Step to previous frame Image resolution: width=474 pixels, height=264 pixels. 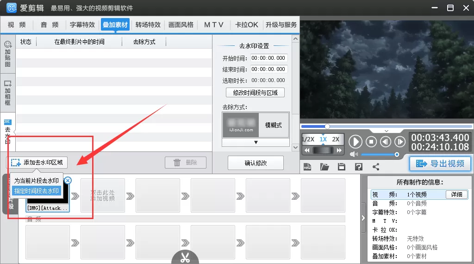(386, 142)
